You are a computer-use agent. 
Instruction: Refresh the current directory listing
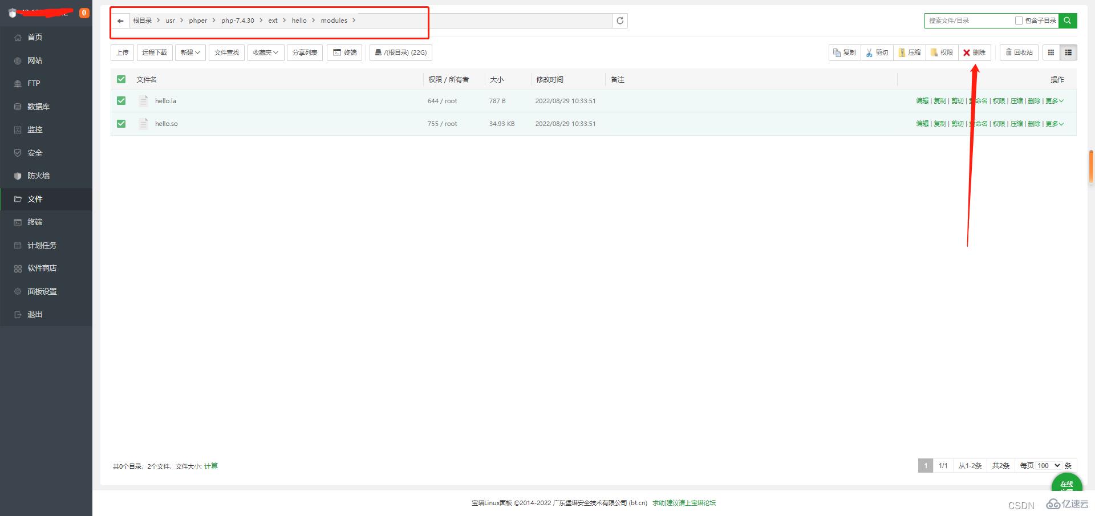(620, 21)
